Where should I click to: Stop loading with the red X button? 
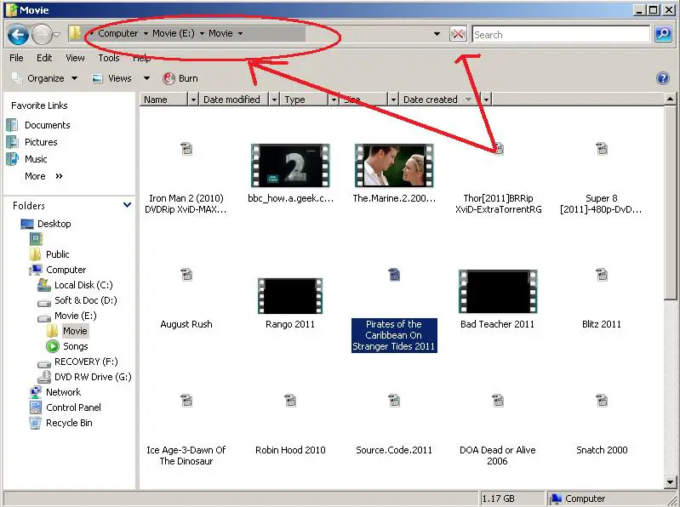[x=458, y=34]
